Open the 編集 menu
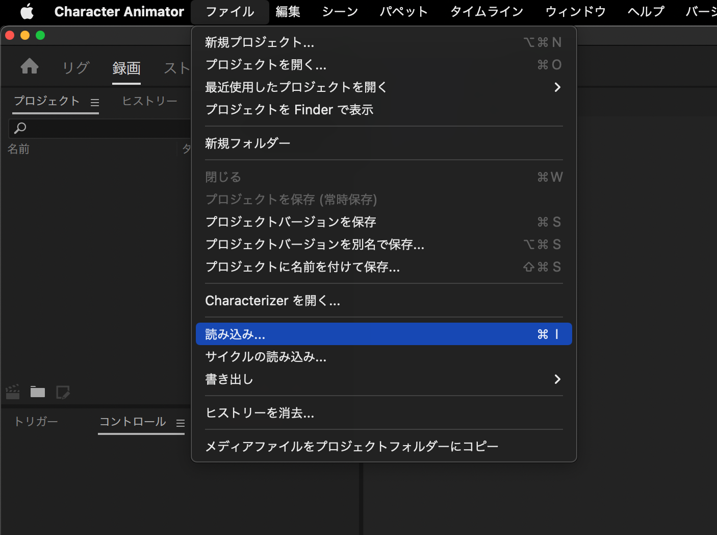 pos(288,11)
